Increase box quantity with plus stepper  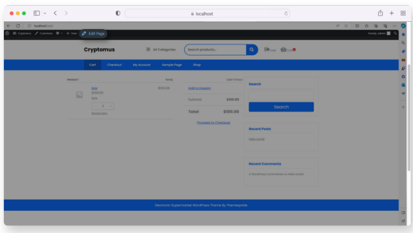(x=111, y=106)
